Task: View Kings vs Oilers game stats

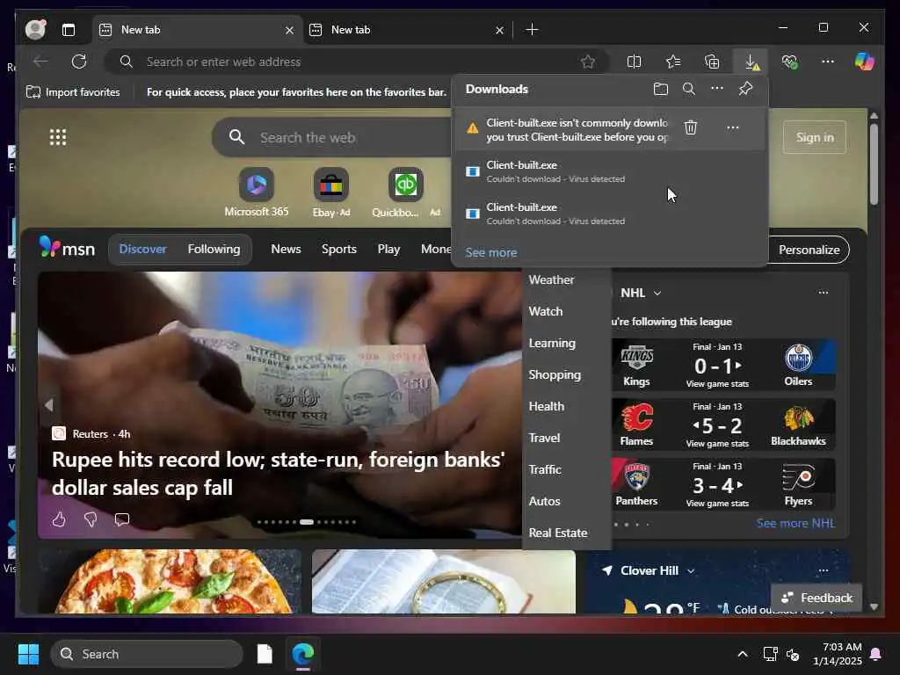Action: (717, 384)
